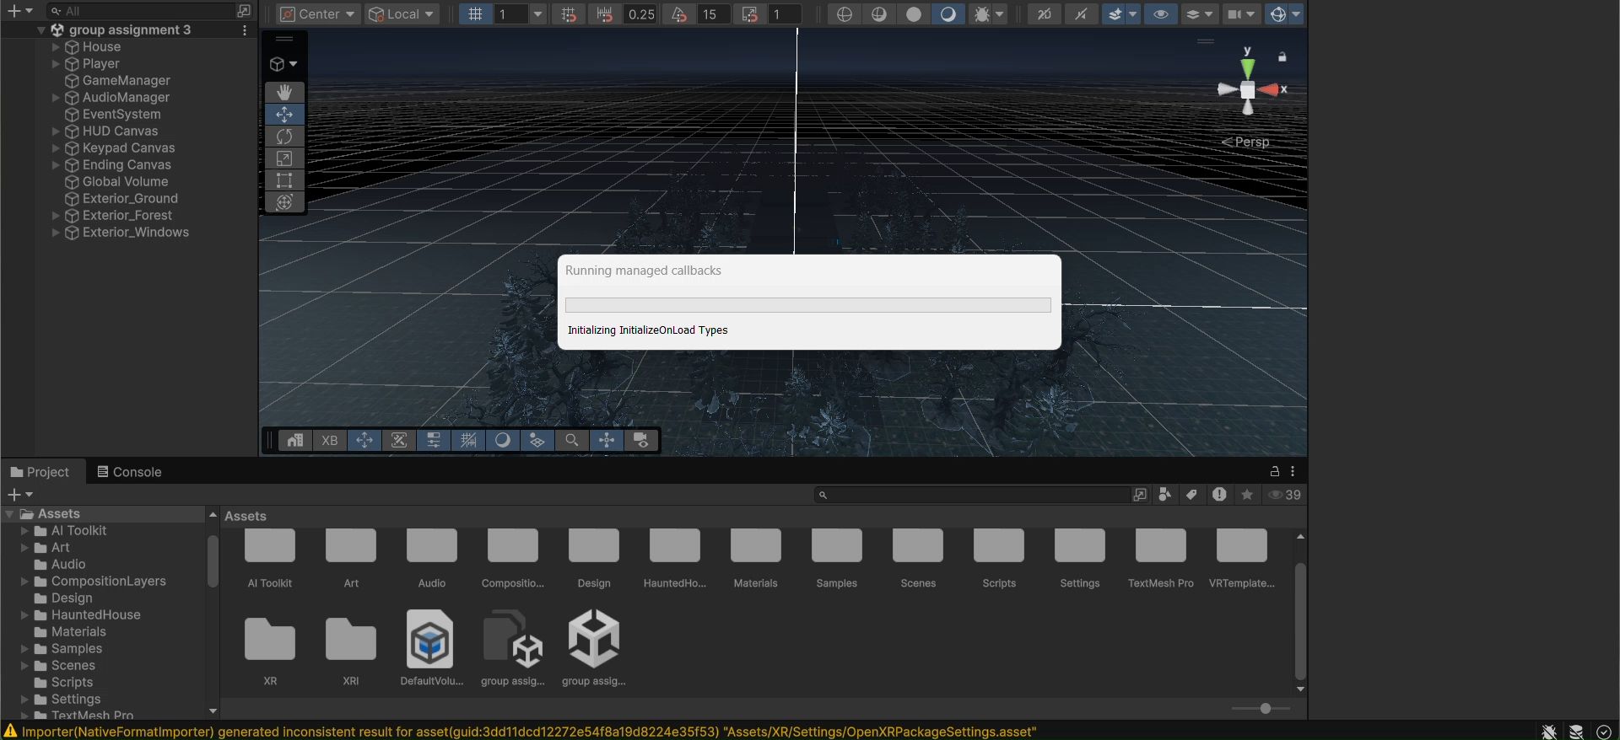Open the Local rotation dropdown
The image size is (1620, 740).
pos(402,14)
